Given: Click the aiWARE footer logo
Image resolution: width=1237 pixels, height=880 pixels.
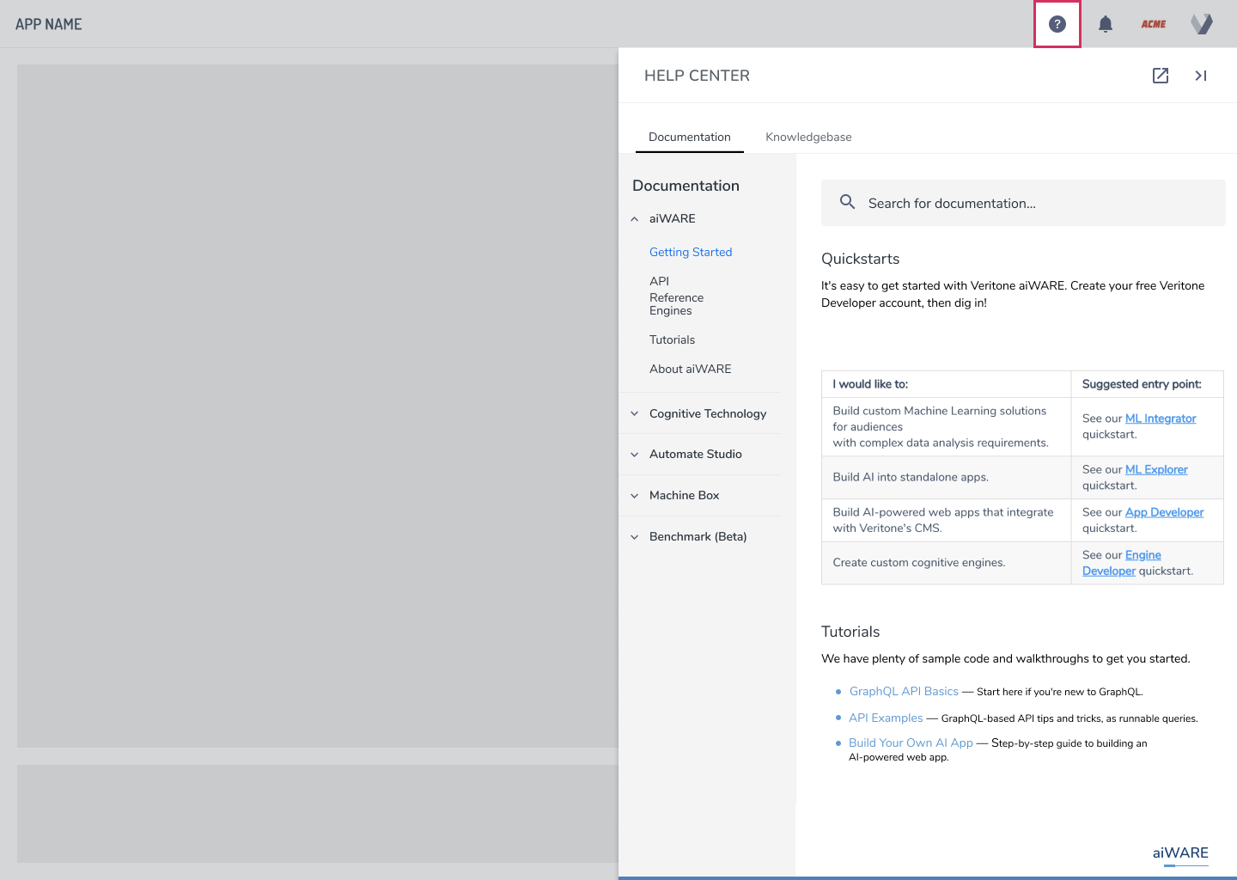Looking at the screenshot, I should click(x=1180, y=853).
